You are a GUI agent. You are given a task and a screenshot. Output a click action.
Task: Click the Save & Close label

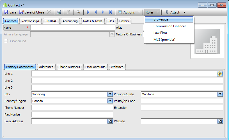click(34, 12)
